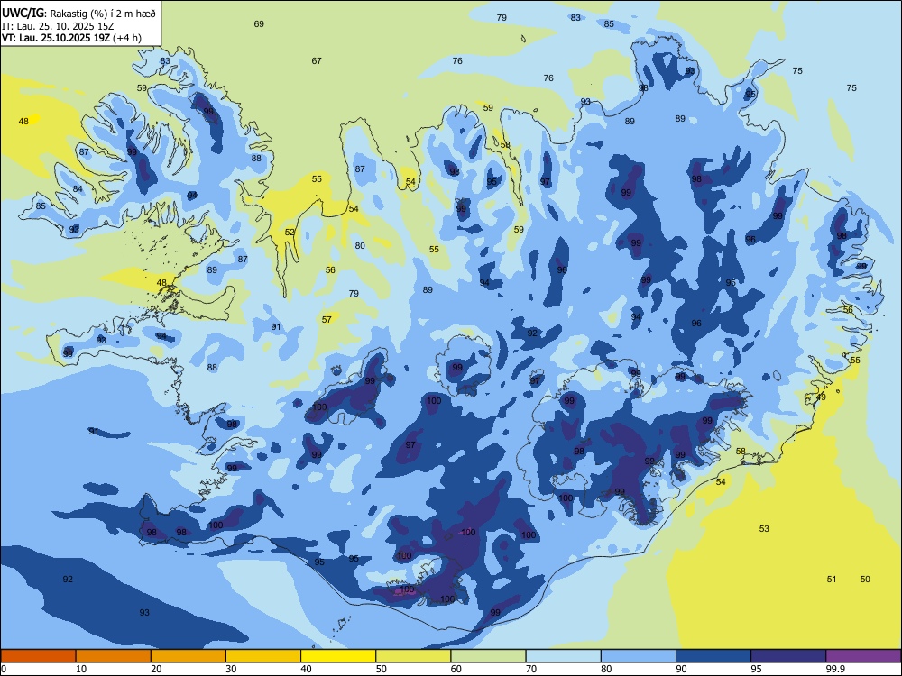Pick the 95–99.9 indigo legend swatch

pos(788,656)
